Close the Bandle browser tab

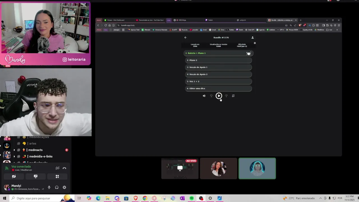coord(296,20)
